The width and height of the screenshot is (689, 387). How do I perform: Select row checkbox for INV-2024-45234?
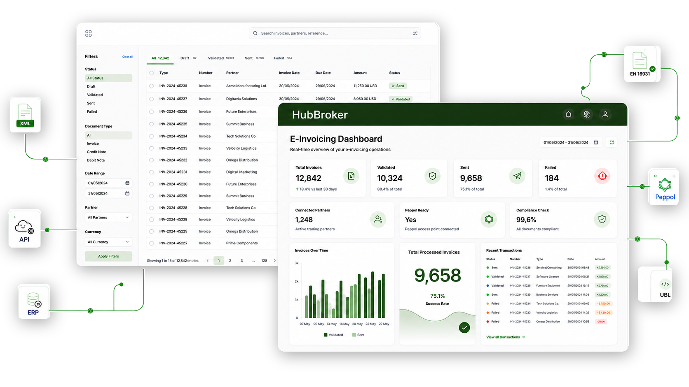click(x=151, y=136)
